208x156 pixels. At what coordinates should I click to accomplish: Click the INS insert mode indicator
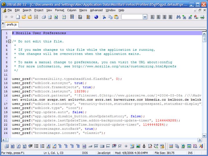(190, 153)
